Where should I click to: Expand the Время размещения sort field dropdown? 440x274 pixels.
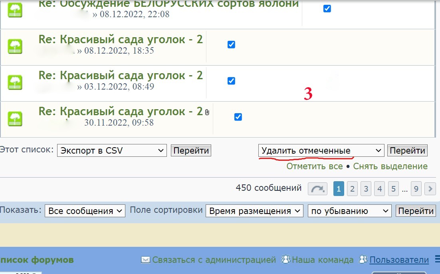click(x=254, y=211)
